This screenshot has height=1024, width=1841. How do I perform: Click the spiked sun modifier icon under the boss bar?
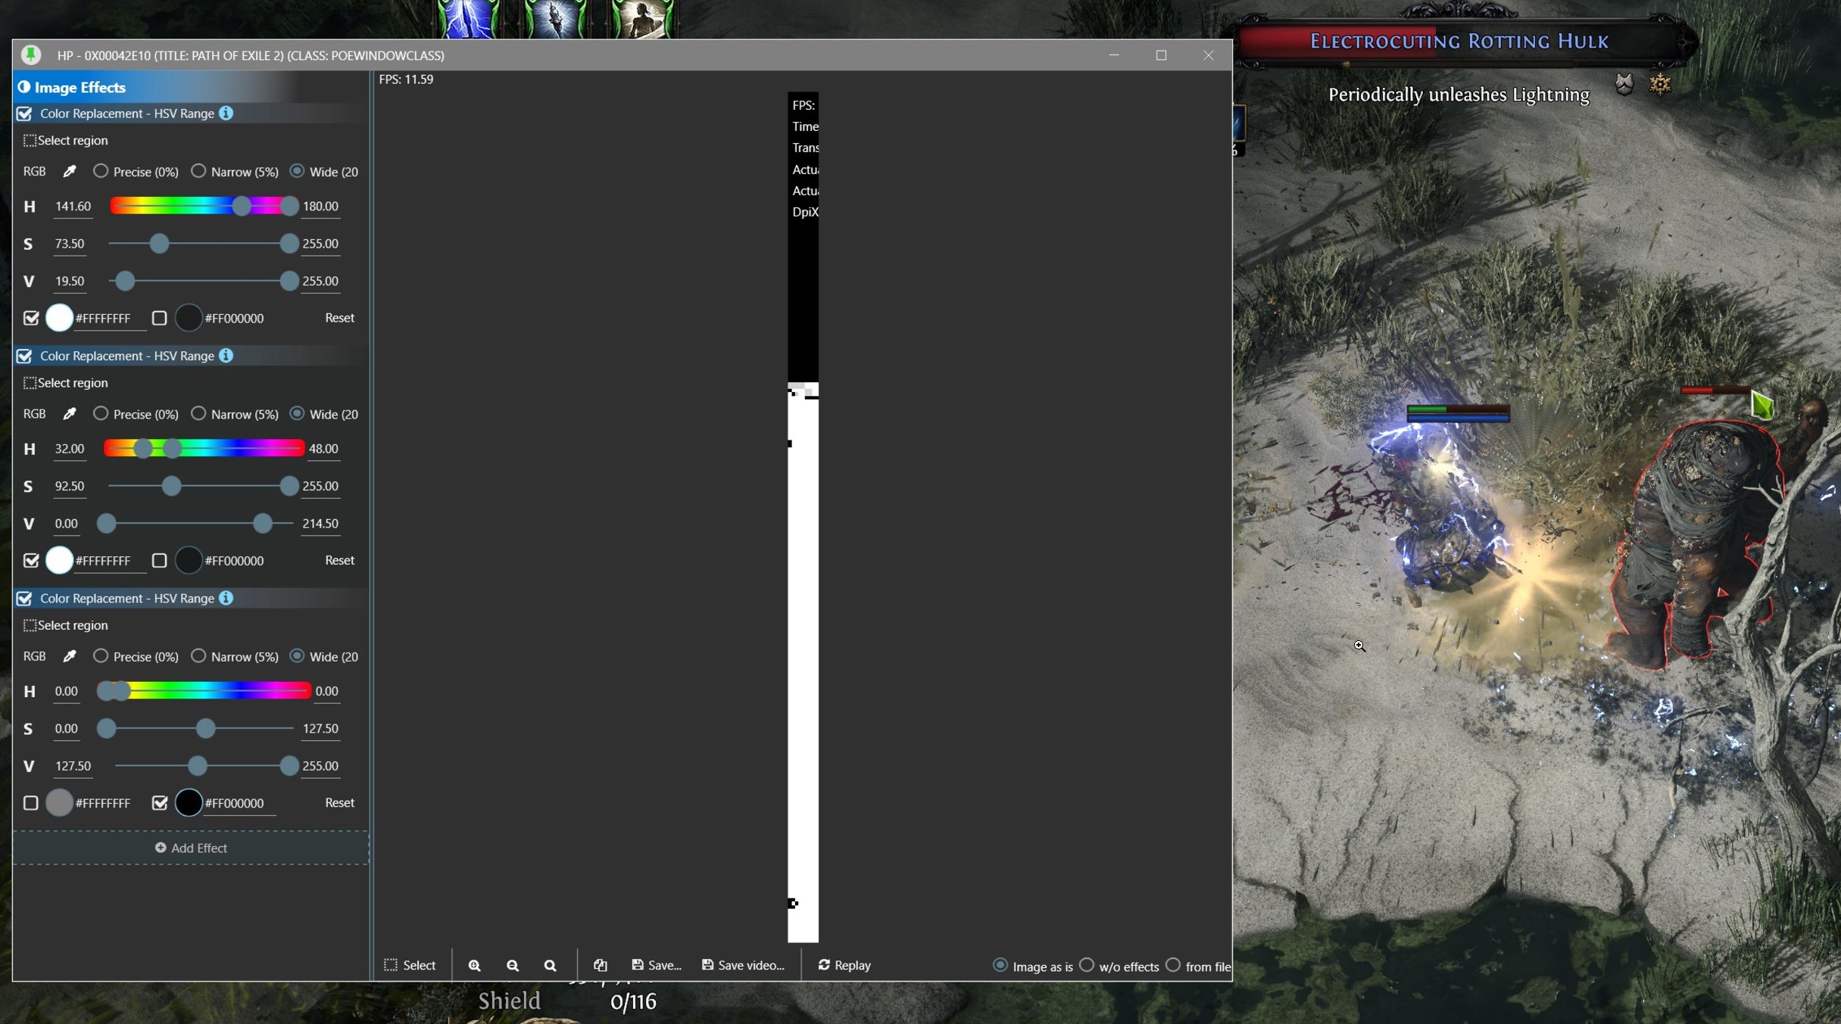(1660, 83)
